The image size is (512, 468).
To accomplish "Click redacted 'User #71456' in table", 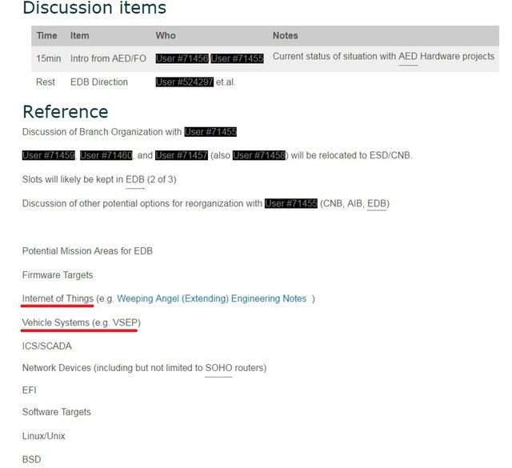I will tap(182, 58).
